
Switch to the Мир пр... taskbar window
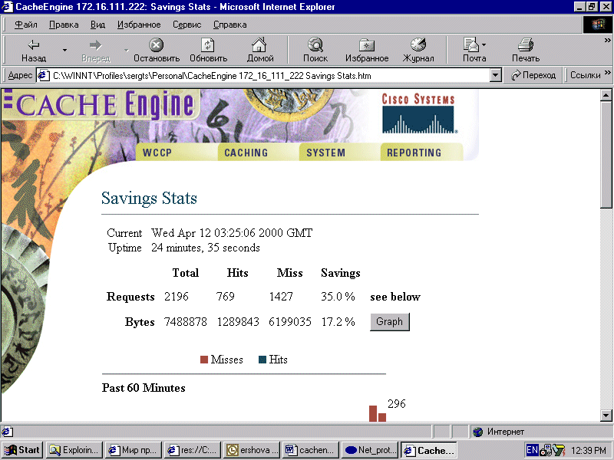(x=134, y=450)
